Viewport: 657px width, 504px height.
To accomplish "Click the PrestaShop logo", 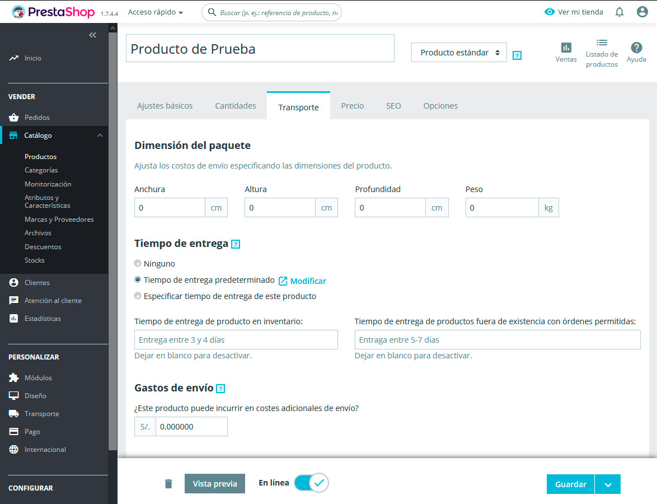I will pyautogui.click(x=53, y=12).
